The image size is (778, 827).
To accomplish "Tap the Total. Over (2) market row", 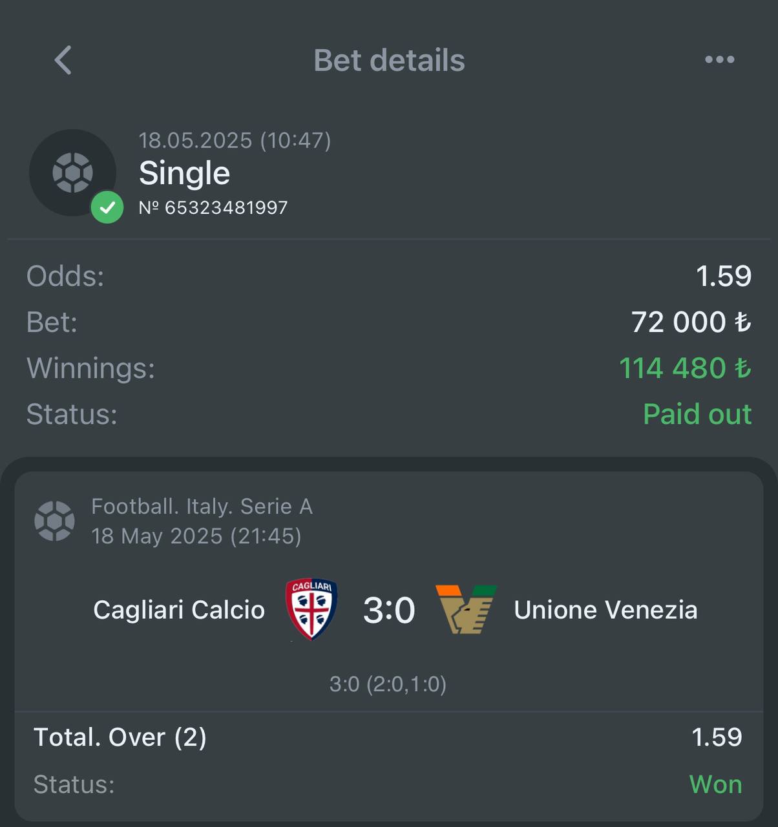I will pyautogui.click(x=388, y=737).
